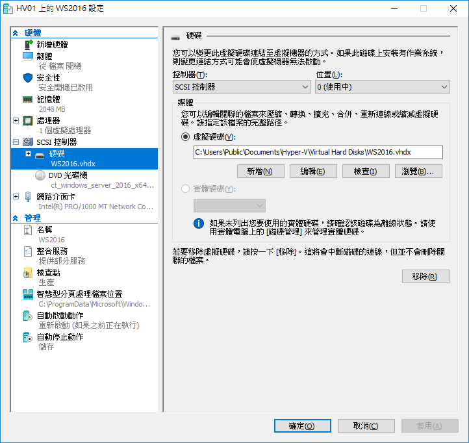Select 重新啟動 (如果之前正在執行) text
This screenshot has height=443, width=469.
[x=89, y=325]
